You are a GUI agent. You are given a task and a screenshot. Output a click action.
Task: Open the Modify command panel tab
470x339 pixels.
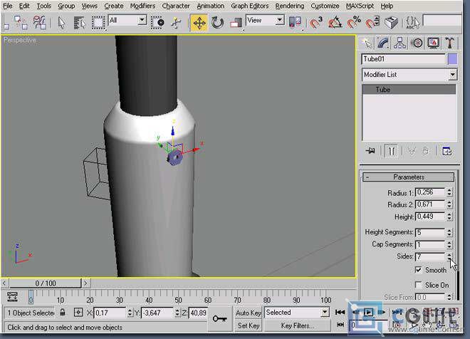coord(383,43)
